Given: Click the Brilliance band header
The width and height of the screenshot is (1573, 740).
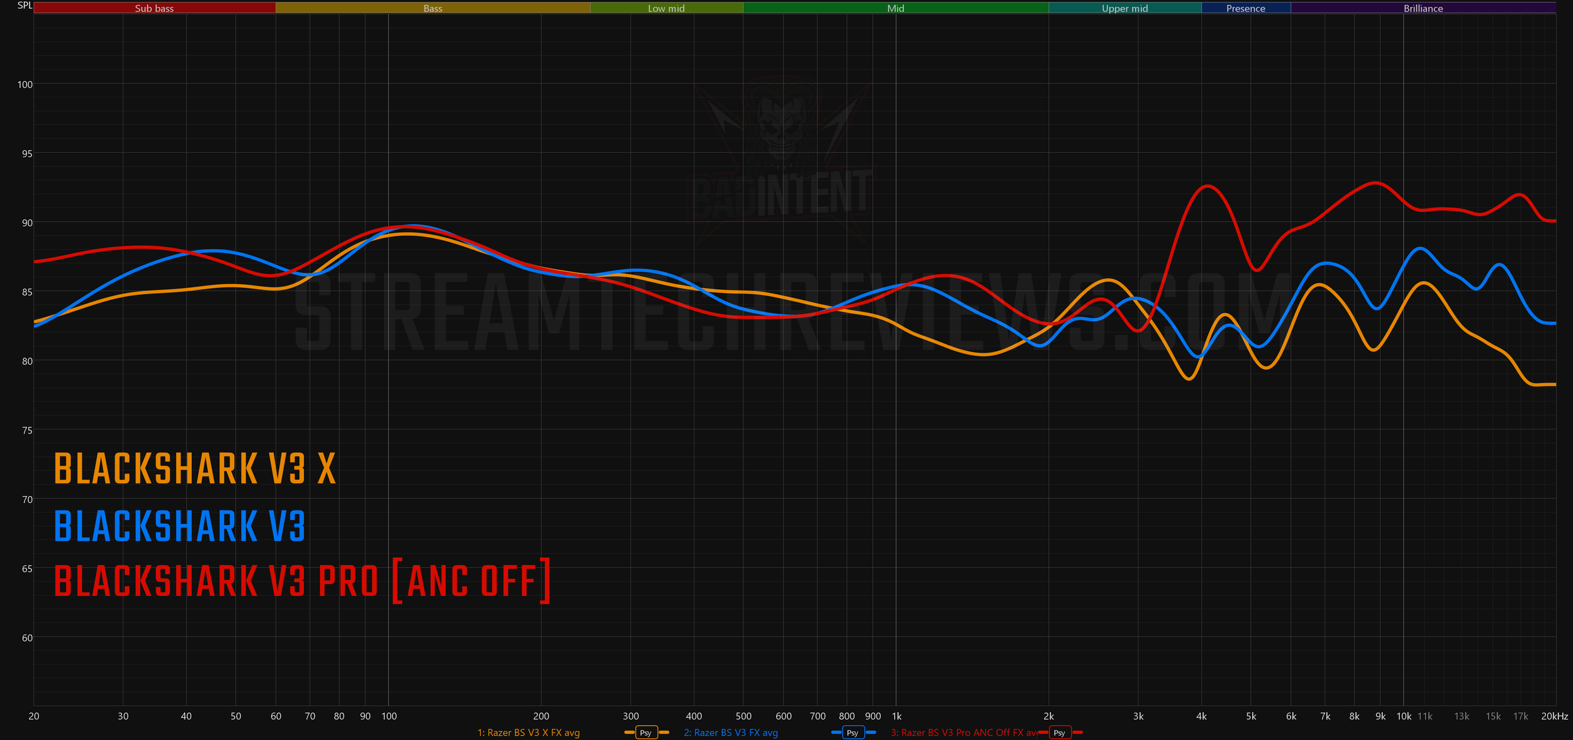Looking at the screenshot, I should 1423,8.
